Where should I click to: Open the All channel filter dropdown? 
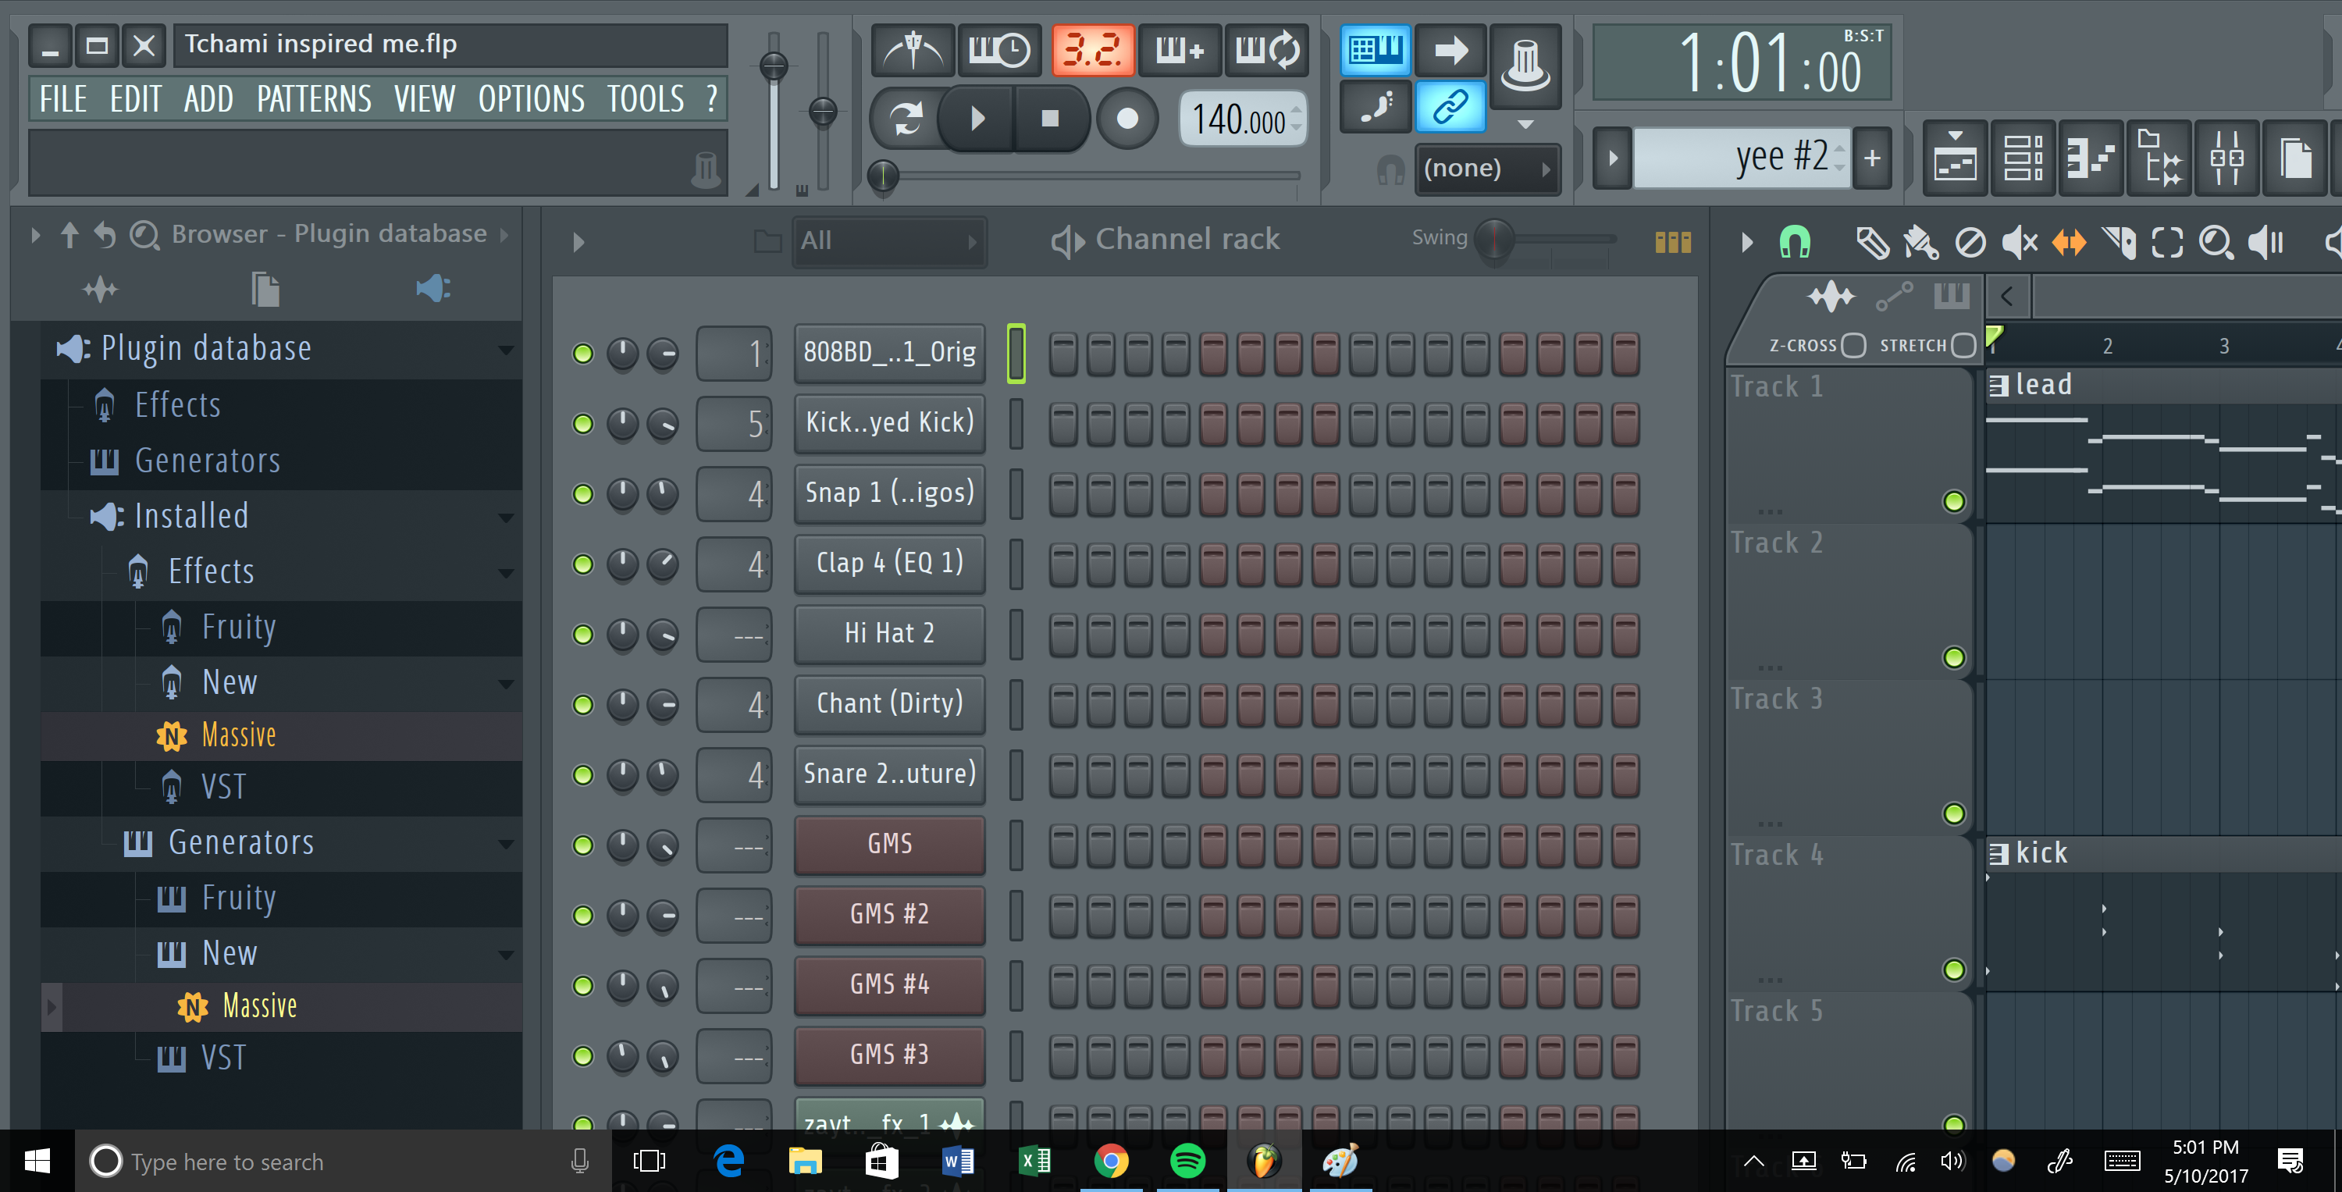[888, 241]
